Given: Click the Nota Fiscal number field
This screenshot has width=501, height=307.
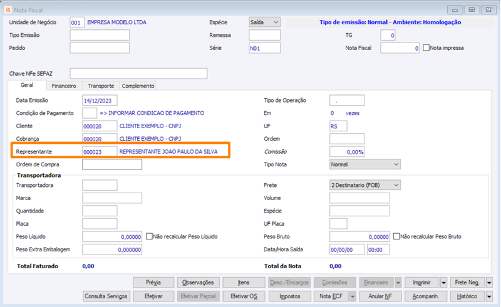Looking at the screenshot, I should 400,48.
